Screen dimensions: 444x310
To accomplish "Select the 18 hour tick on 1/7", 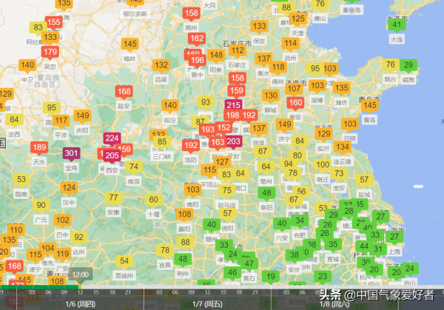I will (239, 292).
